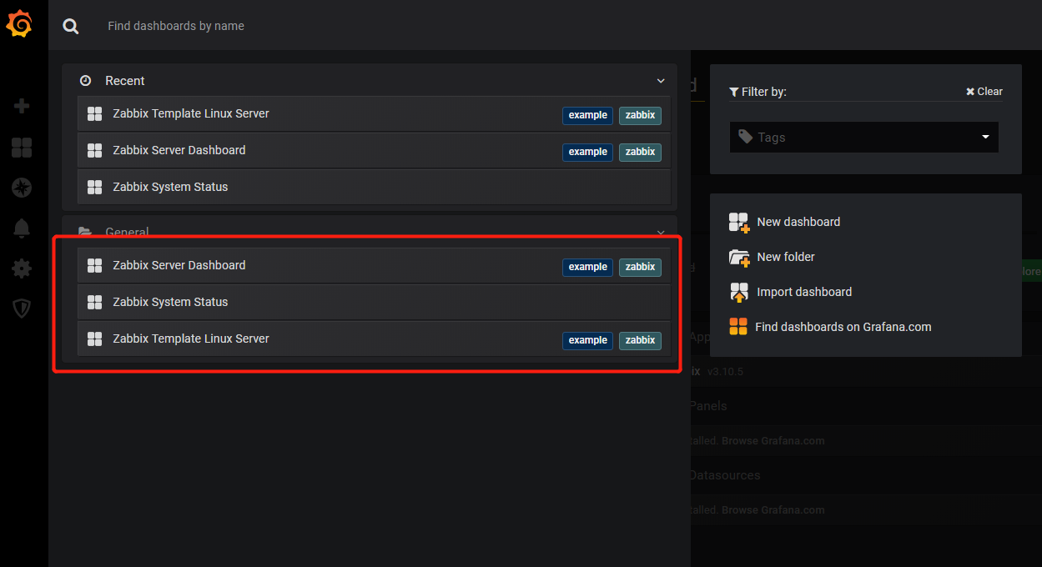
Task: Open Recent Zabbix System Status
Action: tap(374, 188)
